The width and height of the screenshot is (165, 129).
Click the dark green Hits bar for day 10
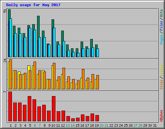pyautogui.click(x=53, y=24)
